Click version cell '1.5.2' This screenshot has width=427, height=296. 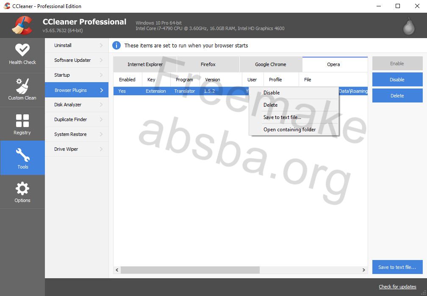(209, 91)
